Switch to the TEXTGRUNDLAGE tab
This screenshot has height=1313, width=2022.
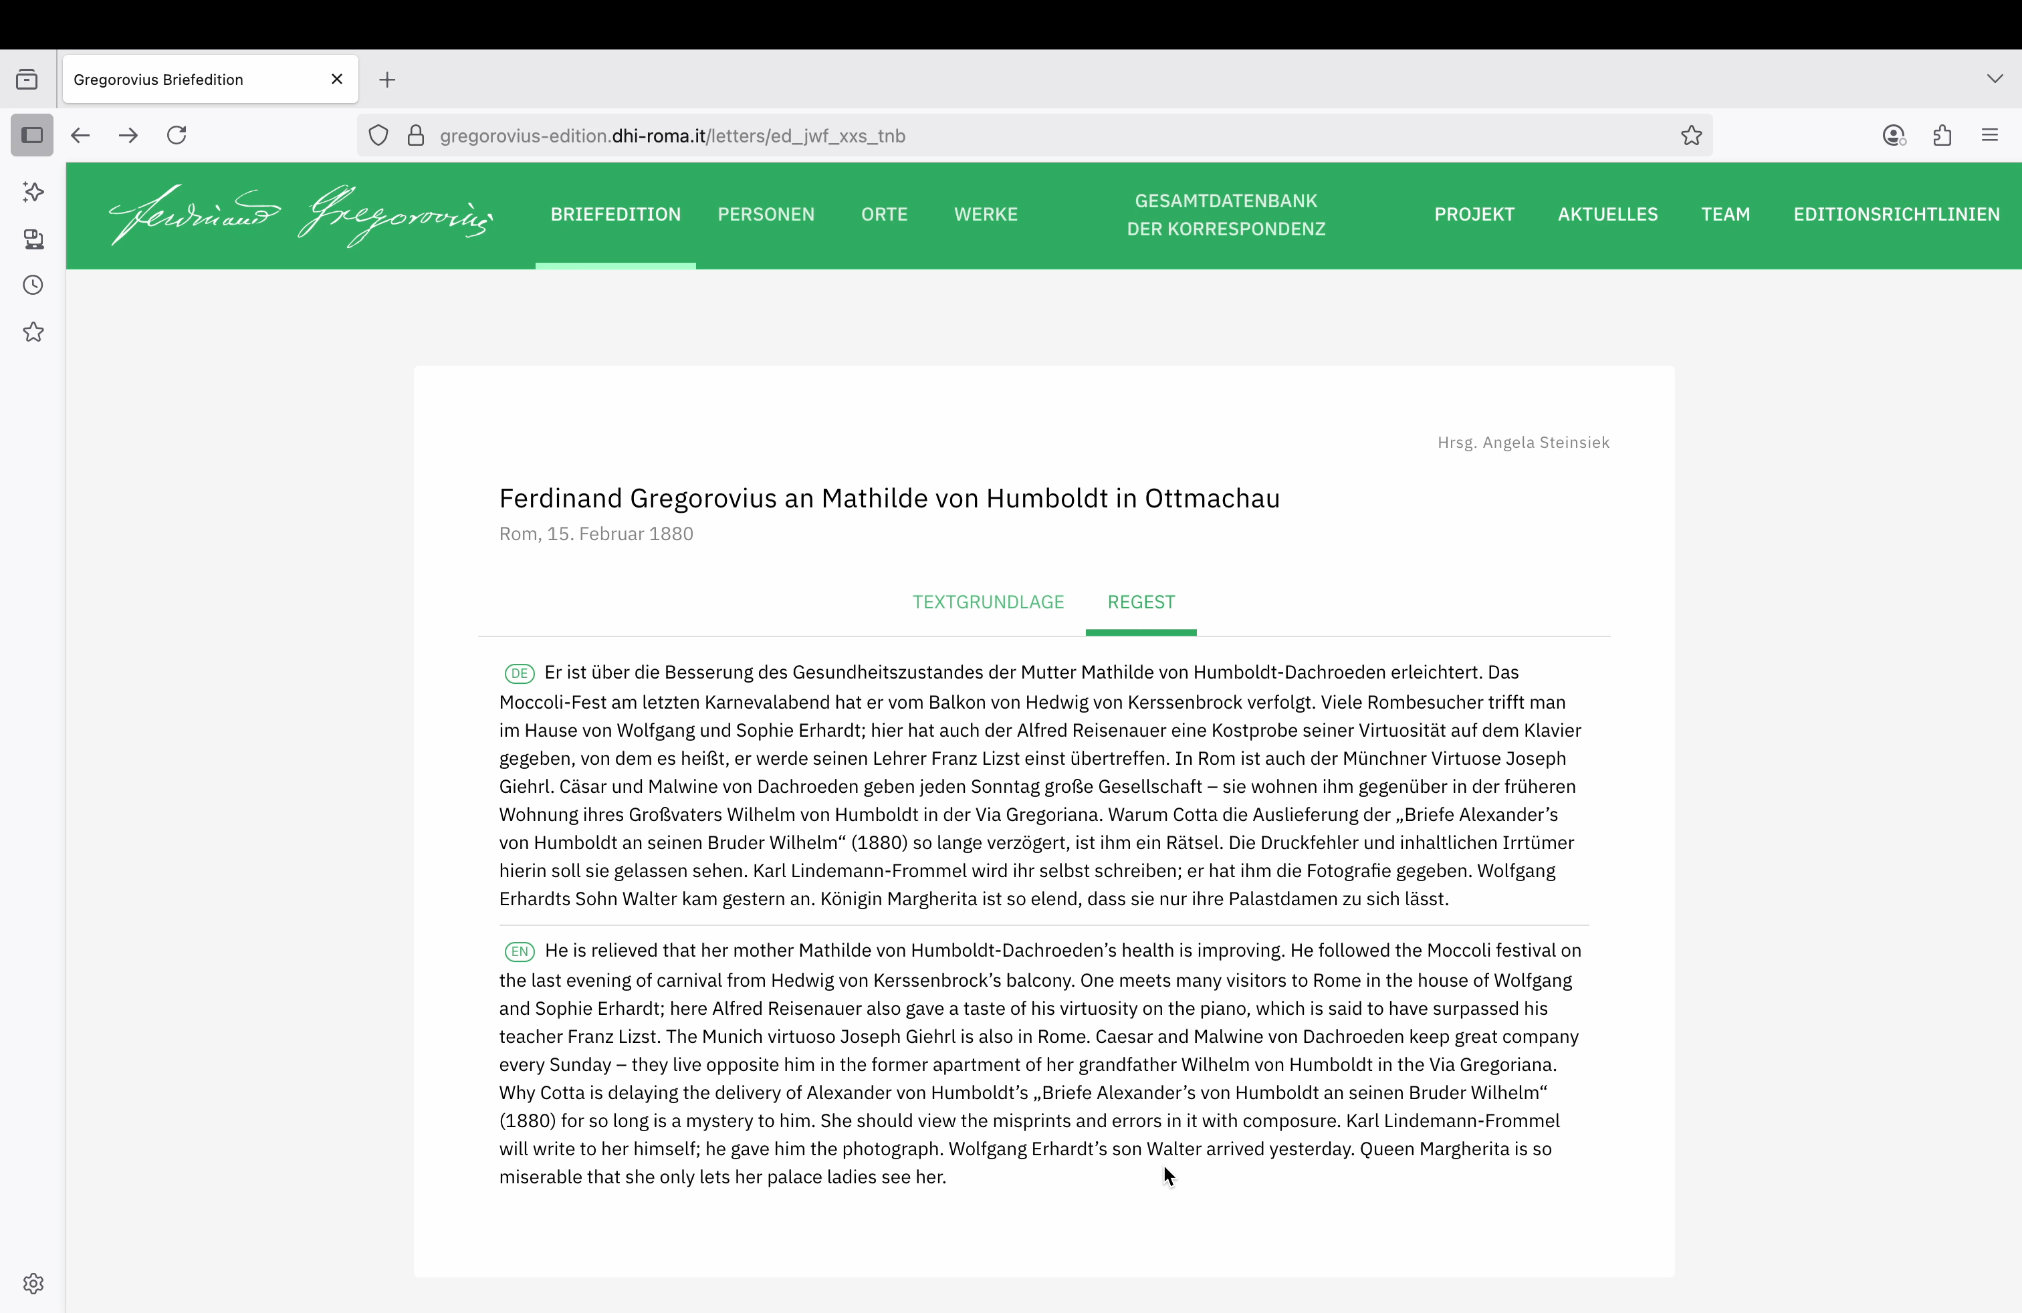[x=988, y=602]
